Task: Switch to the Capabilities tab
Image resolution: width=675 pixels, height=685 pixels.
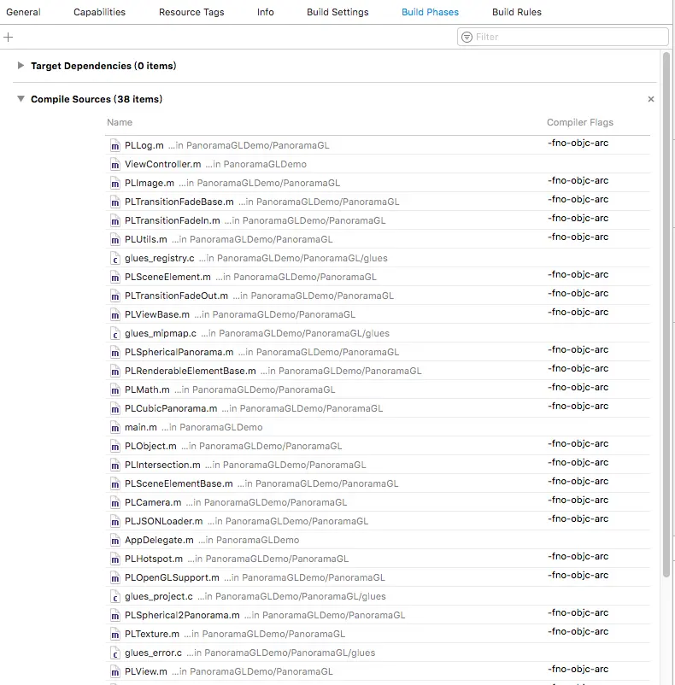Action: coord(99,12)
